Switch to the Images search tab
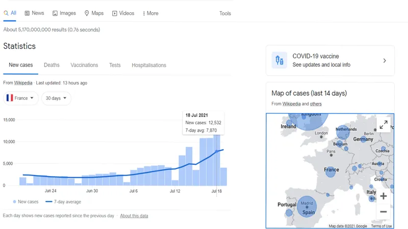408x229 pixels. pos(64,13)
